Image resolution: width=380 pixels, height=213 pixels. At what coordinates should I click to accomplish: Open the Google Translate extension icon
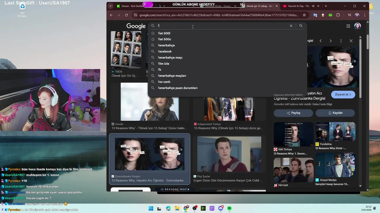pyautogui.click(x=315, y=15)
